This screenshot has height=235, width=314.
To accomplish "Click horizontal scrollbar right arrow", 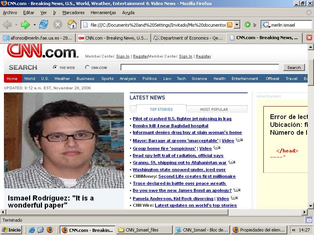I will (305, 212).
